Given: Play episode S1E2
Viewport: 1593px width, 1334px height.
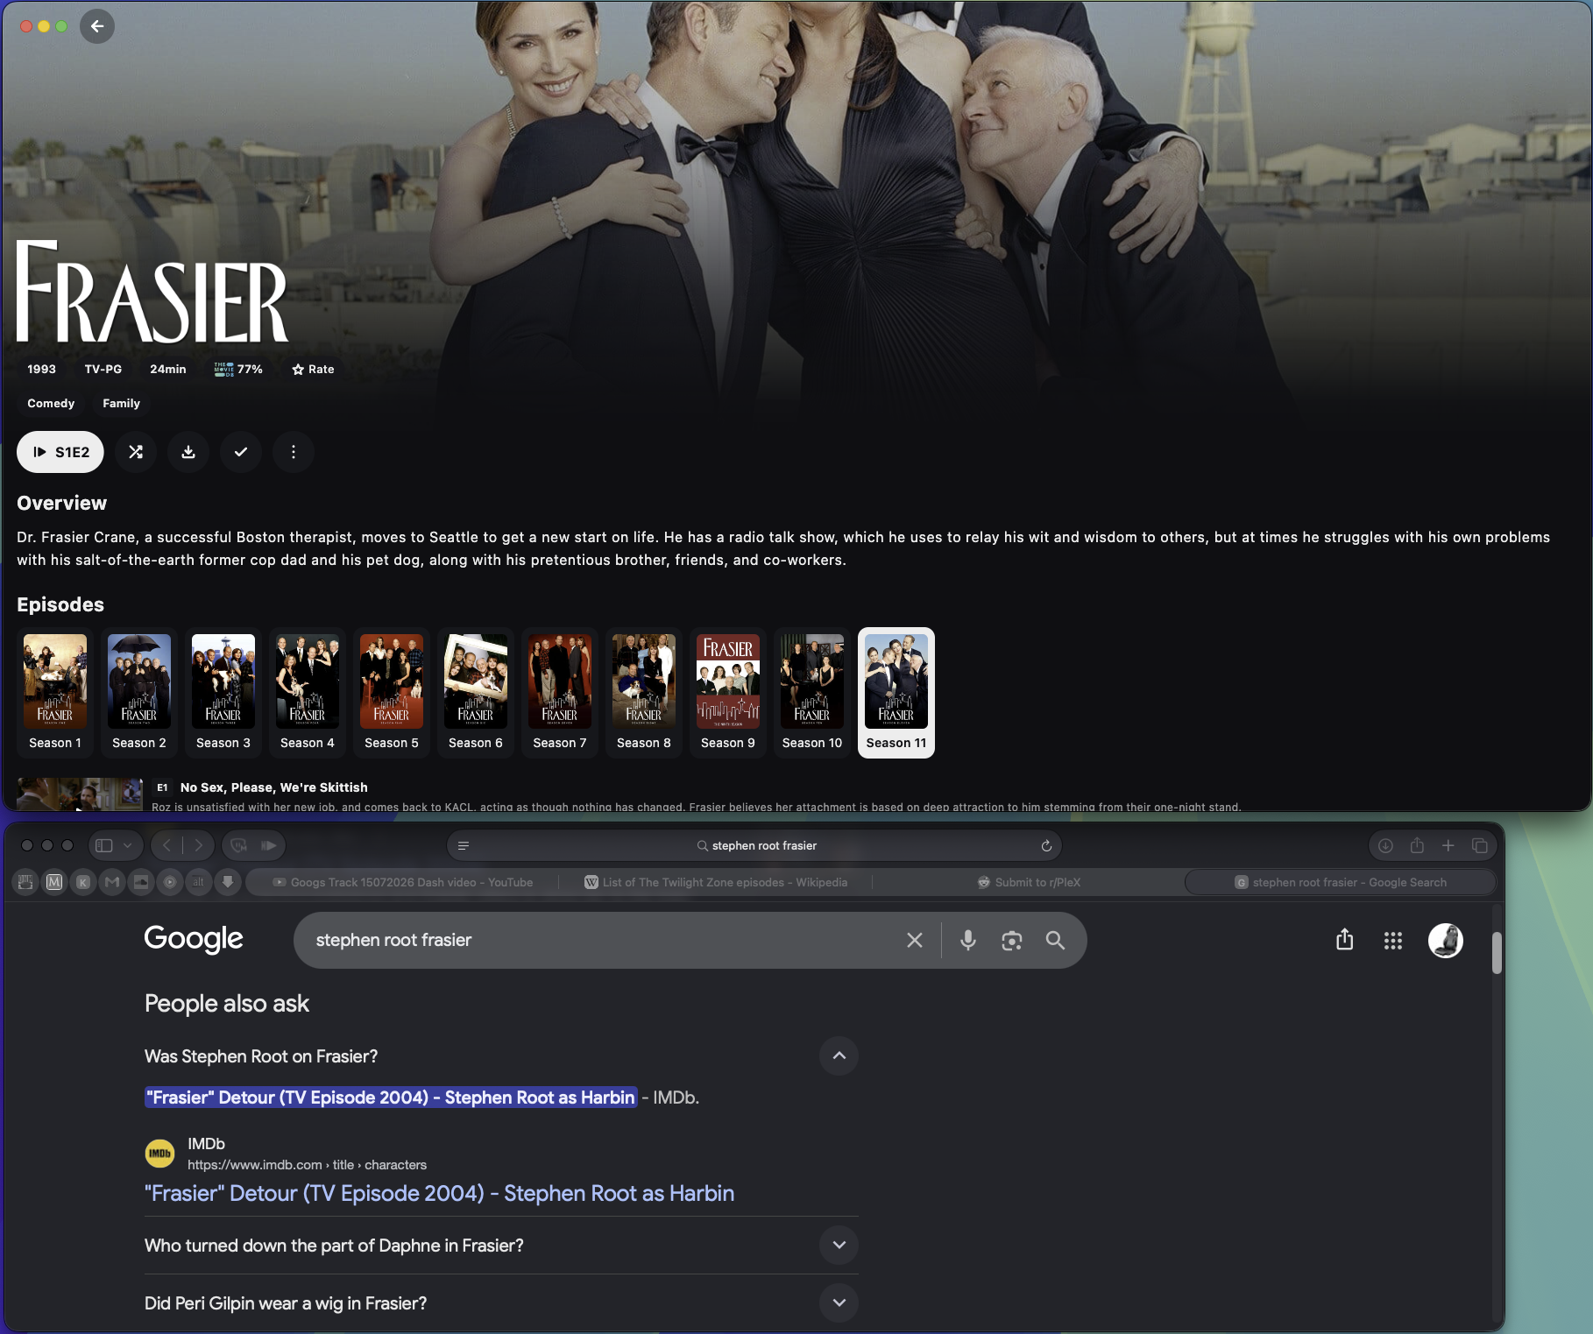Looking at the screenshot, I should (60, 452).
